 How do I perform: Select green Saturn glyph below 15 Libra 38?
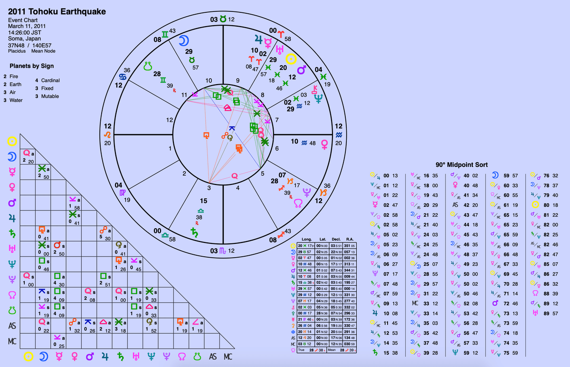(x=194, y=232)
